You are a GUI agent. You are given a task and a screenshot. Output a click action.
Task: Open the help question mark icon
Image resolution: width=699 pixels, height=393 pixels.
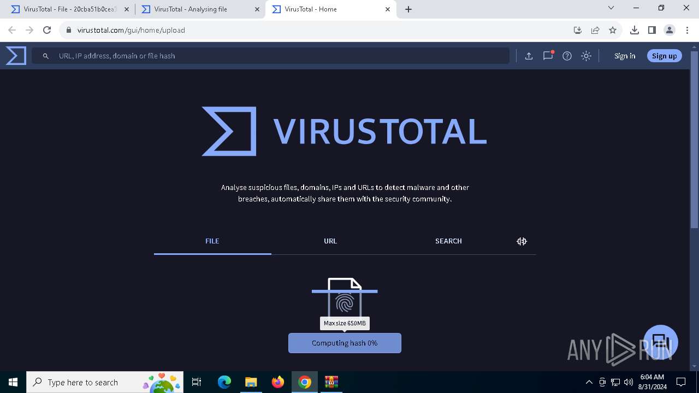pos(567,56)
